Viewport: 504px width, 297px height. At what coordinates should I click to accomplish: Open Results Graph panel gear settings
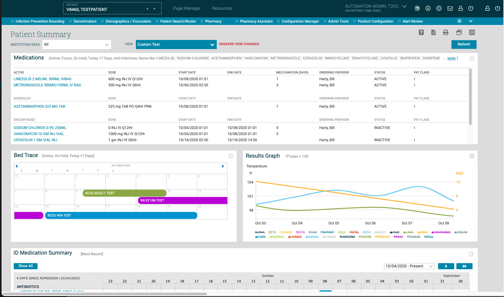click(472, 156)
